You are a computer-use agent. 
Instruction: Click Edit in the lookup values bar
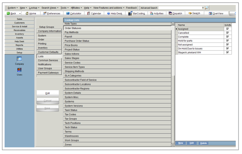click(192, 143)
